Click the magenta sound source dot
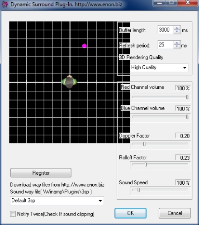The height and width of the screenshot is (225, 199). pyautogui.click(x=85, y=46)
